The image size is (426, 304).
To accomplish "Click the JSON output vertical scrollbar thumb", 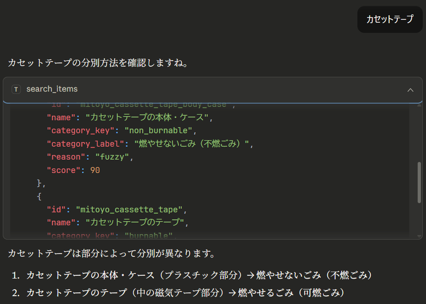I will tap(419, 182).
